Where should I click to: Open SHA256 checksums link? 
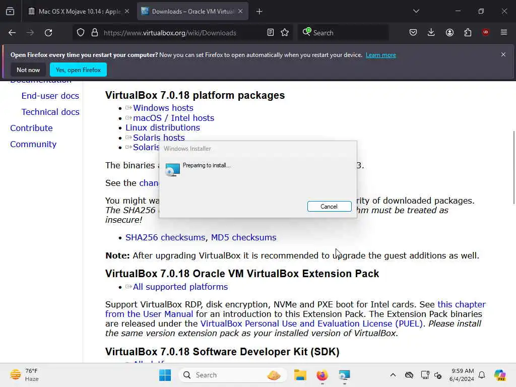(x=165, y=237)
